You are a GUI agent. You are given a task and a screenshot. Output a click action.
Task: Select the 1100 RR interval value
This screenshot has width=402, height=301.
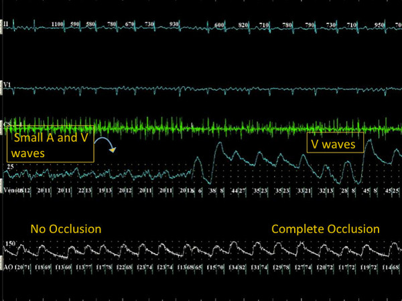coord(58,24)
